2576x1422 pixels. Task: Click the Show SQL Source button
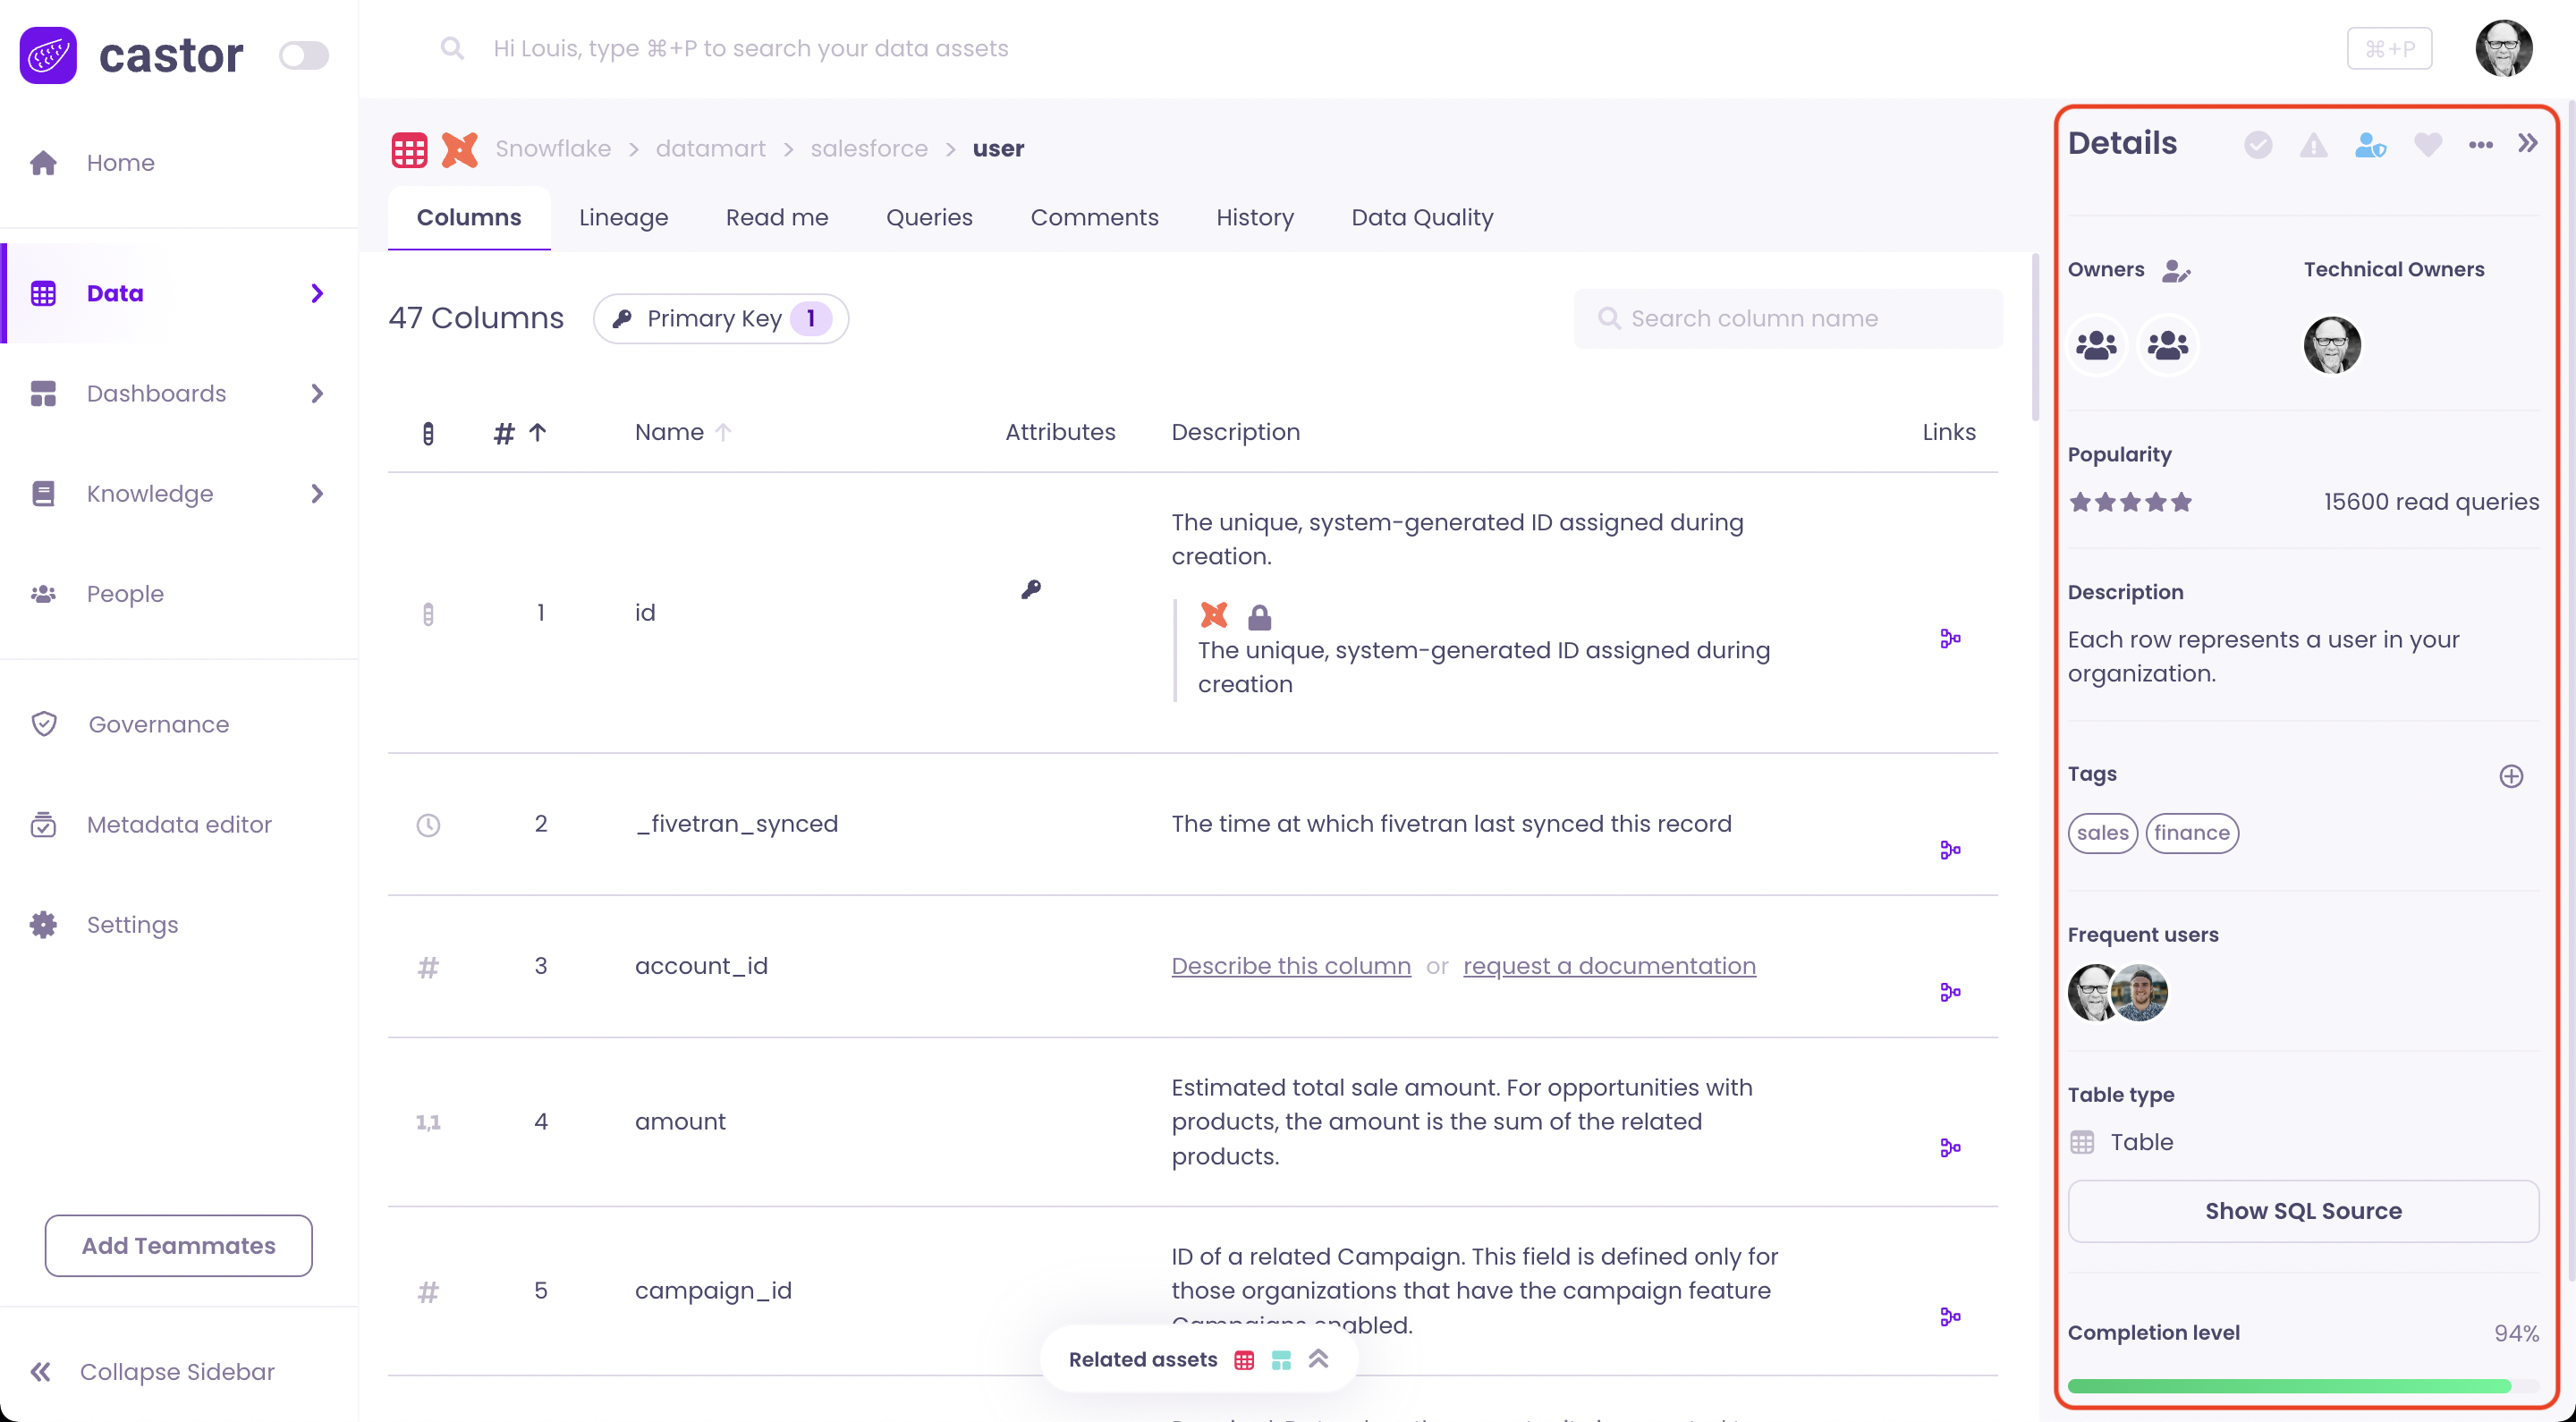pyautogui.click(x=2302, y=1211)
